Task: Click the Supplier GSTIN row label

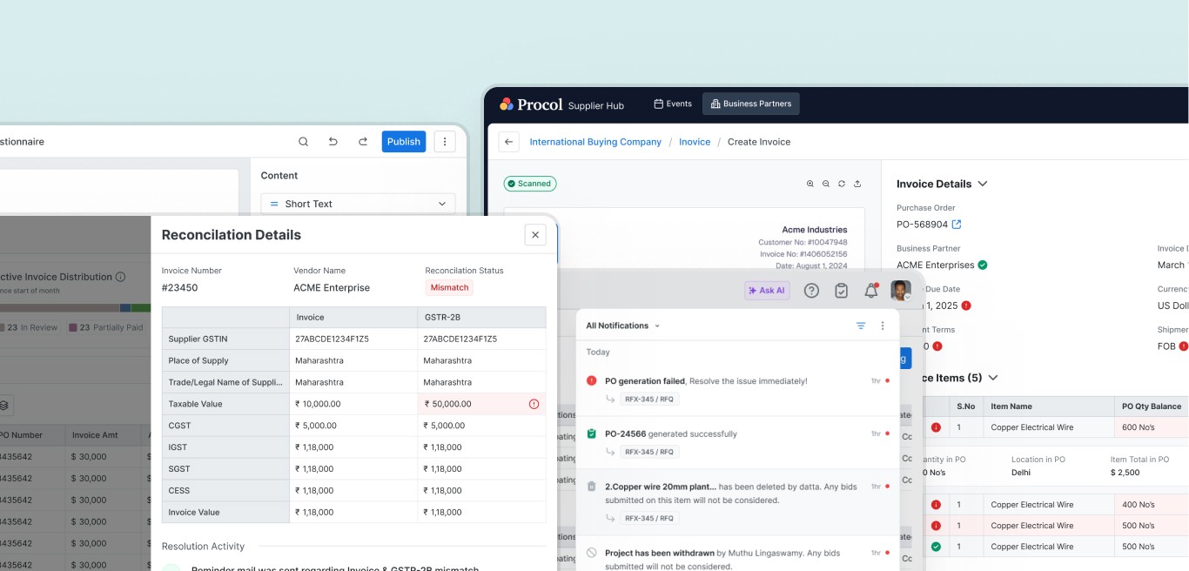Action: [x=225, y=339]
